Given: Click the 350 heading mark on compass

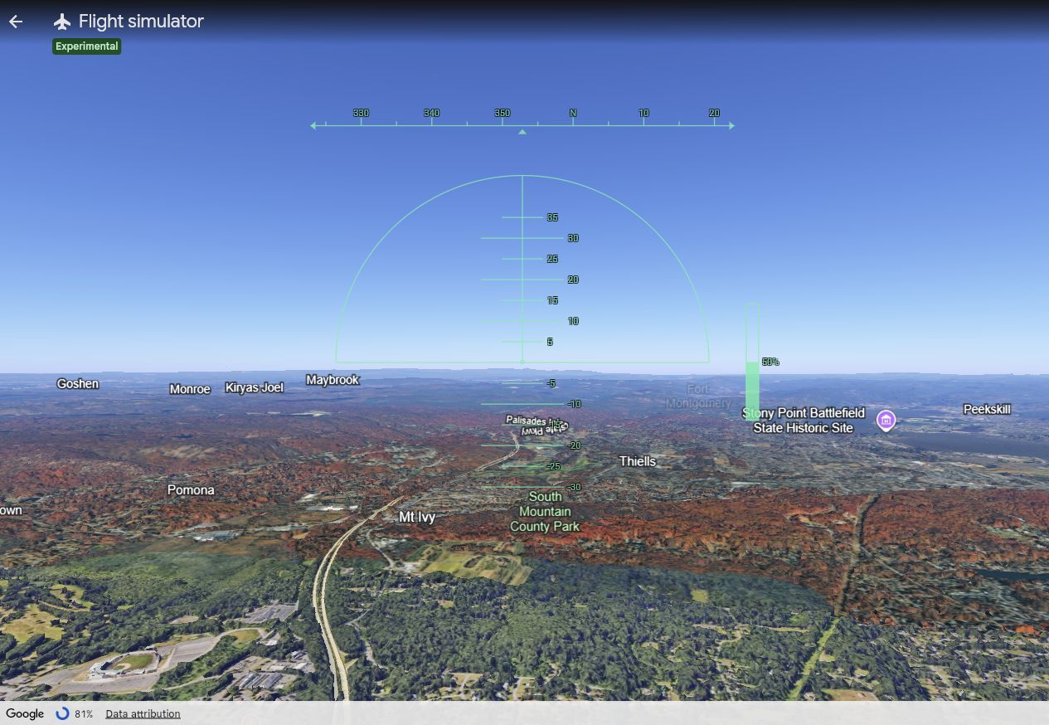Looking at the screenshot, I should (x=502, y=113).
